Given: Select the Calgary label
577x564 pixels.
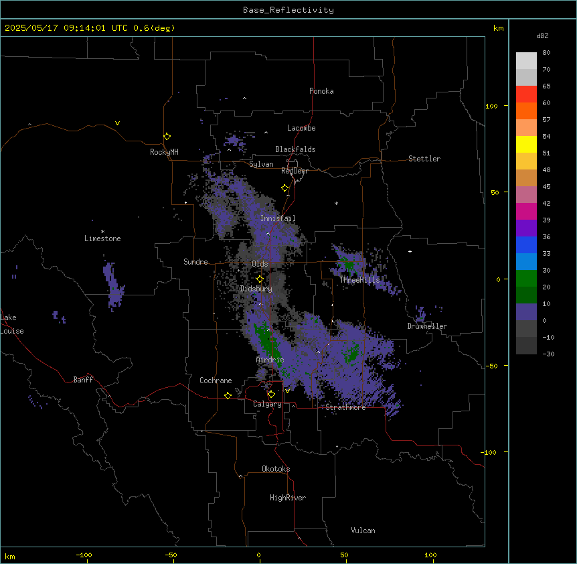Looking at the screenshot, I should (268, 404).
